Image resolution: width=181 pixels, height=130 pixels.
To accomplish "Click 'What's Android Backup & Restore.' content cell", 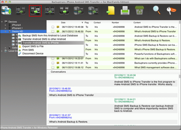I will 152,41.
